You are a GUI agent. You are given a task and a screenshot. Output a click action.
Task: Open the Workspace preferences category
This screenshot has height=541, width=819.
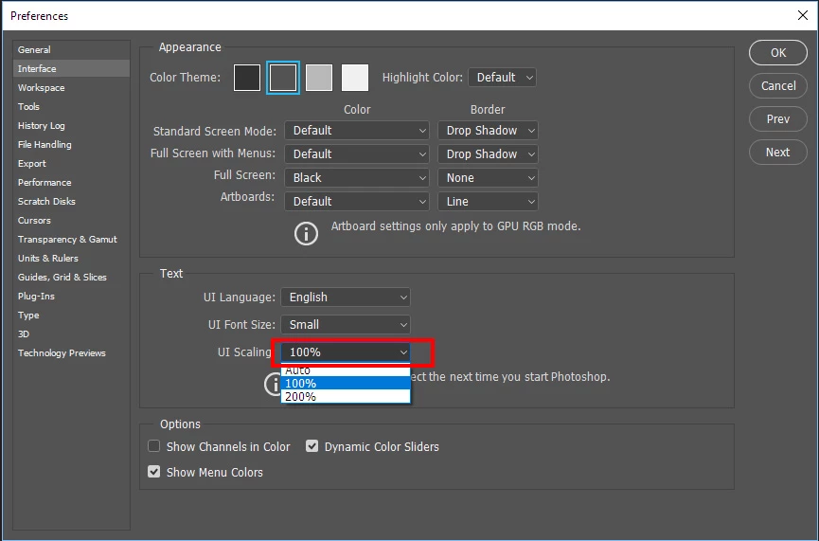[71, 88]
